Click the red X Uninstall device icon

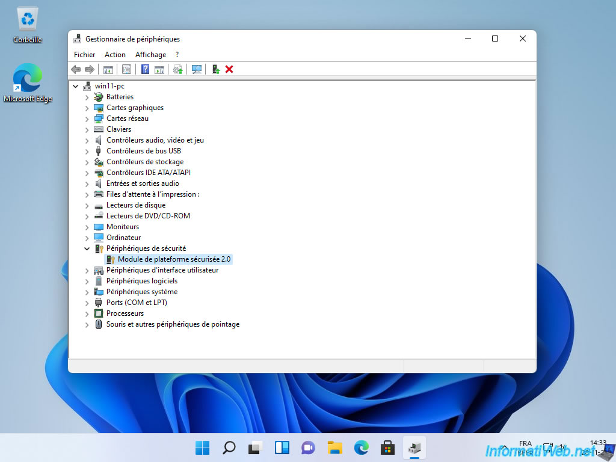click(x=229, y=70)
